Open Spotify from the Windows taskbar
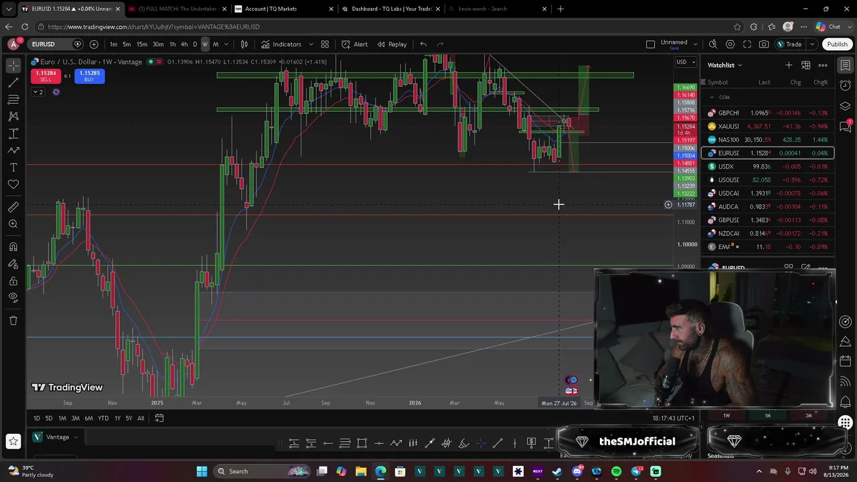 click(x=616, y=471)
